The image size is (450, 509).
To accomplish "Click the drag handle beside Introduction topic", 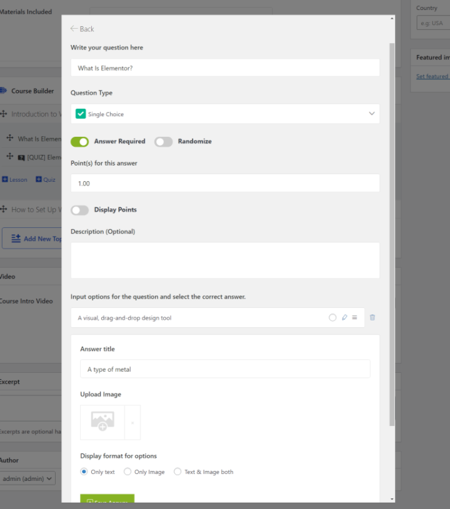I will point(4,114).
